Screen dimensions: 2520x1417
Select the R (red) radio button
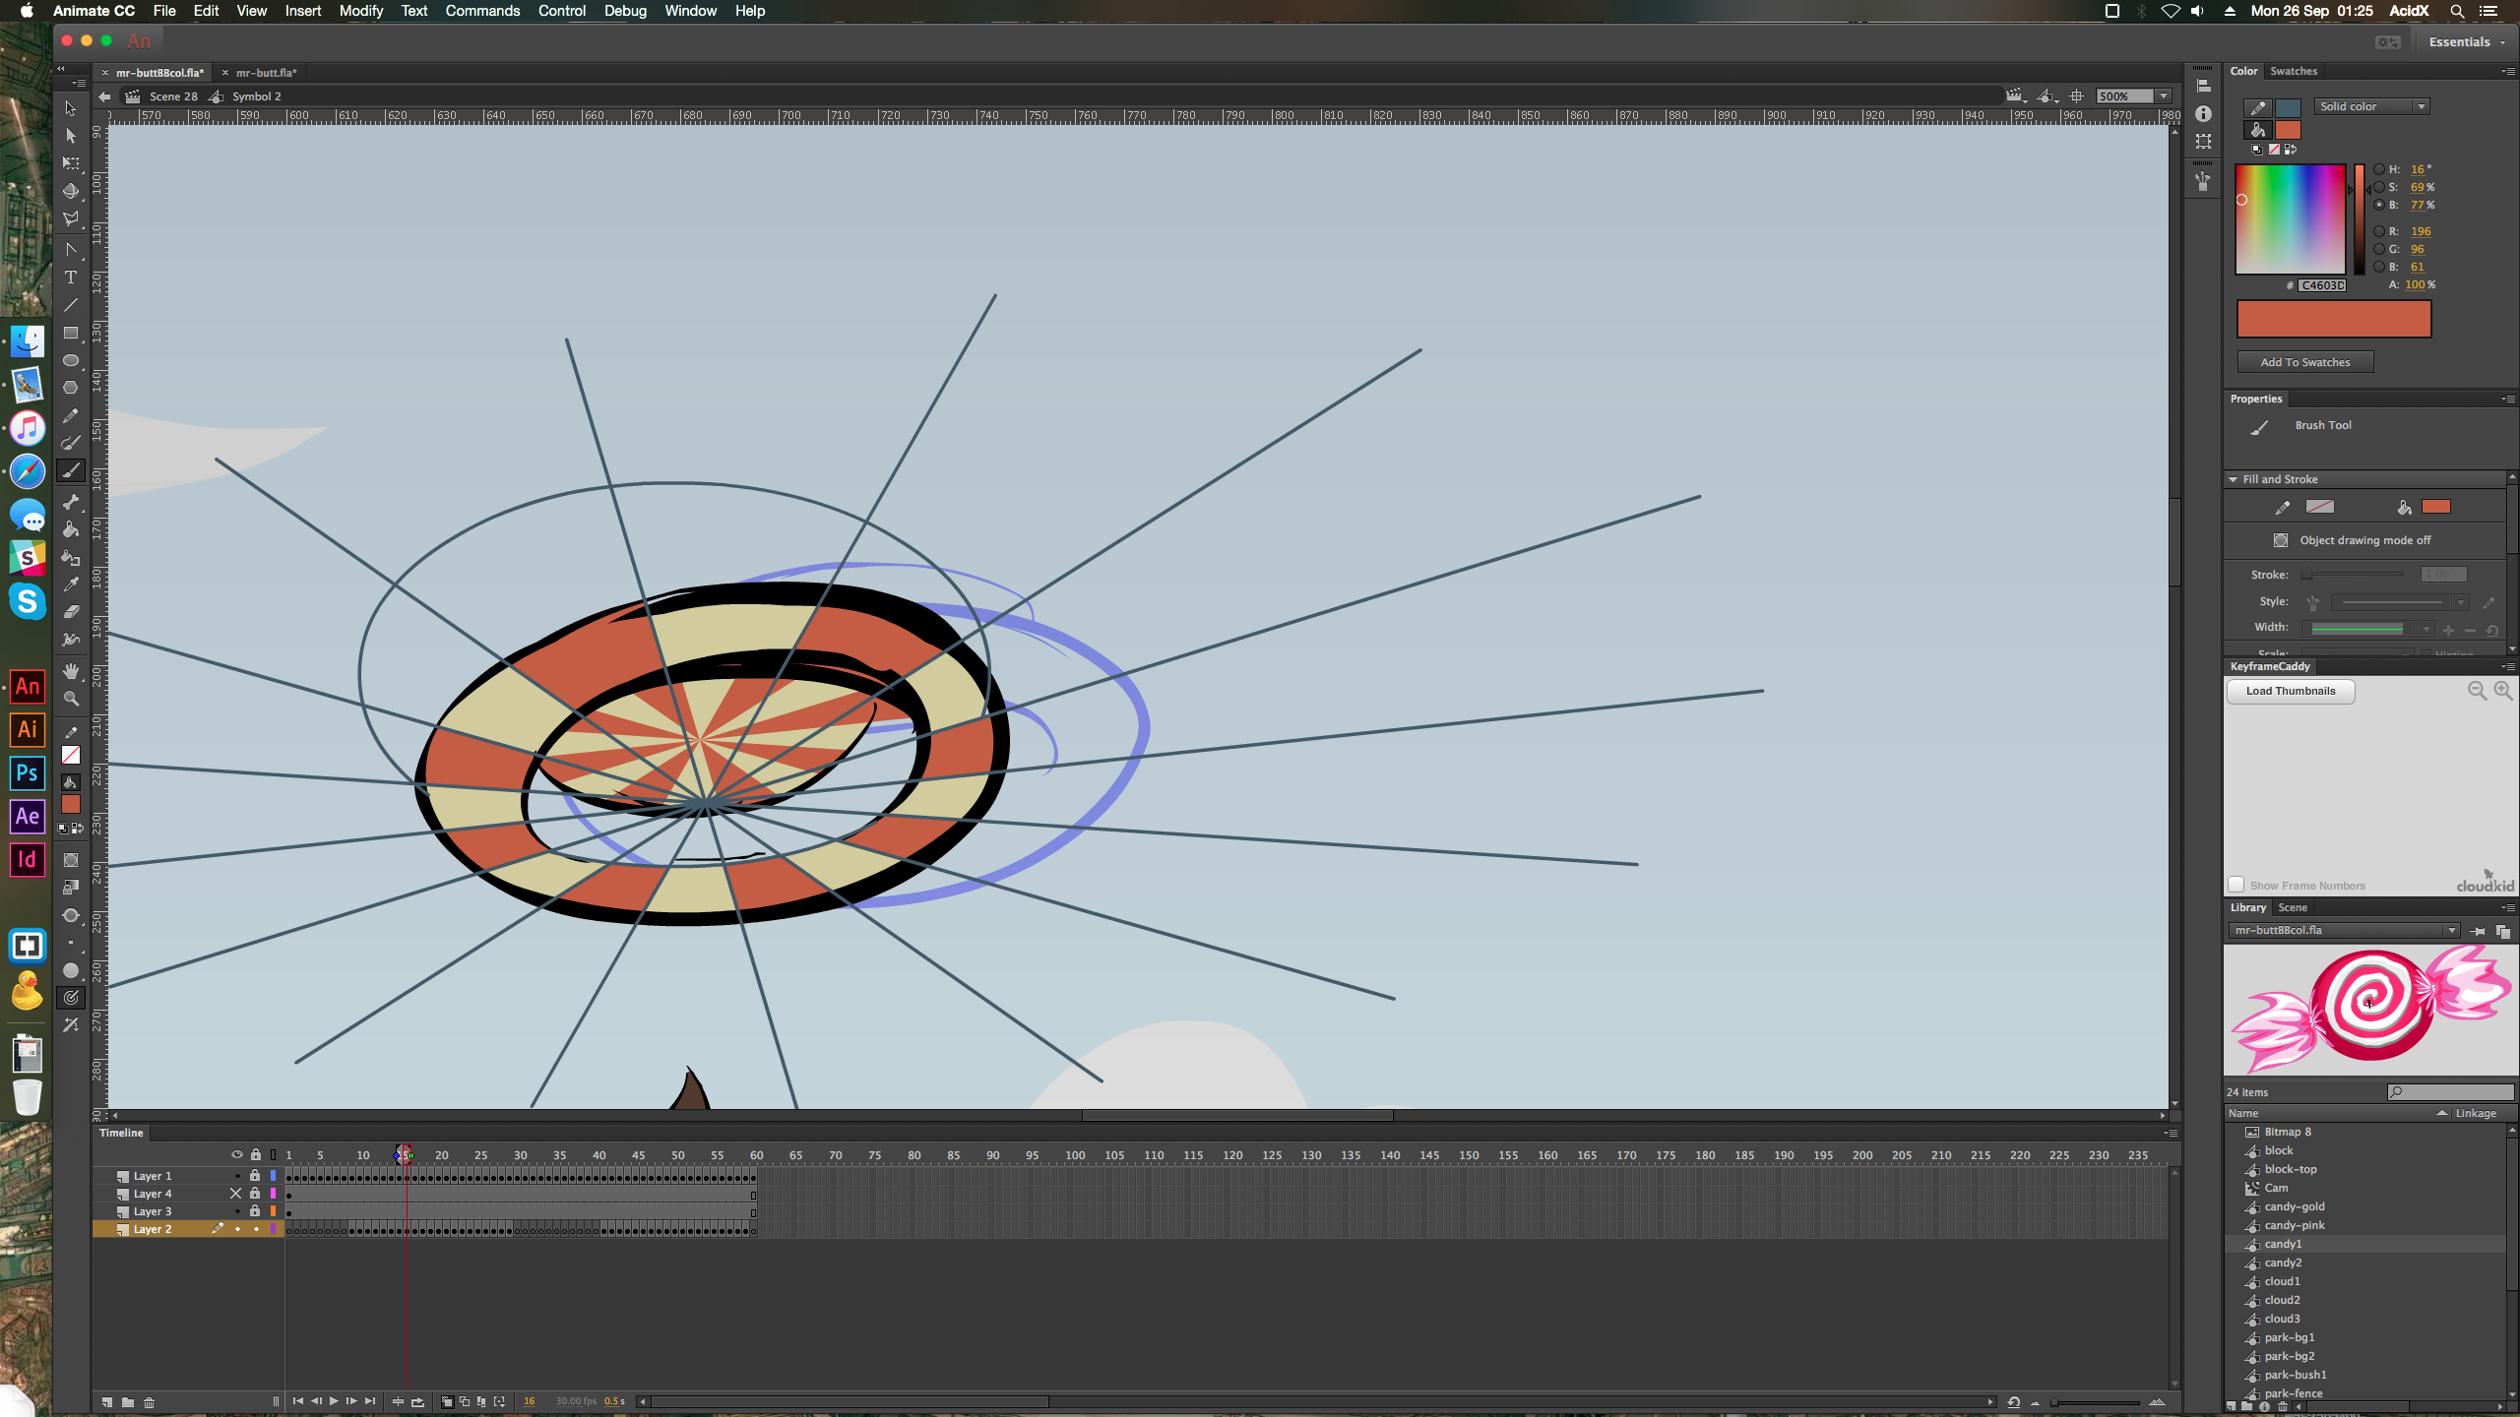[2378, 231]
